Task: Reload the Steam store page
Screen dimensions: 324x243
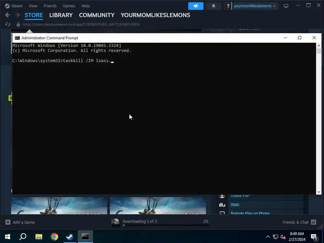Action: [8, 24]
